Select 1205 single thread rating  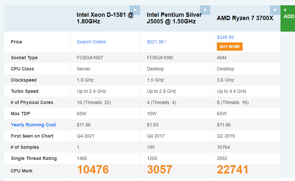[152, 159]
